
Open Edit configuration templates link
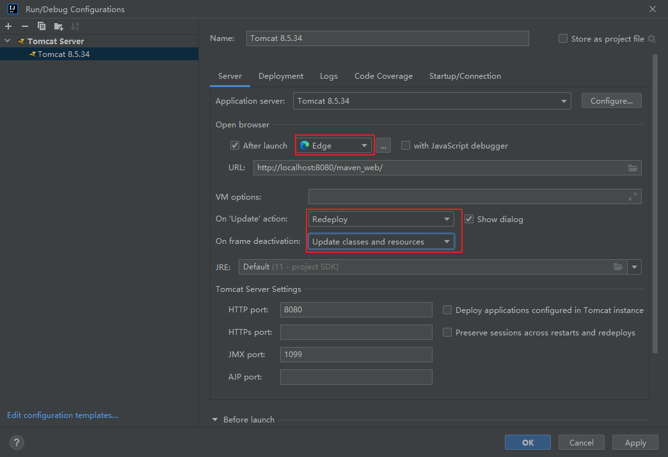click(x=63, y=415)
